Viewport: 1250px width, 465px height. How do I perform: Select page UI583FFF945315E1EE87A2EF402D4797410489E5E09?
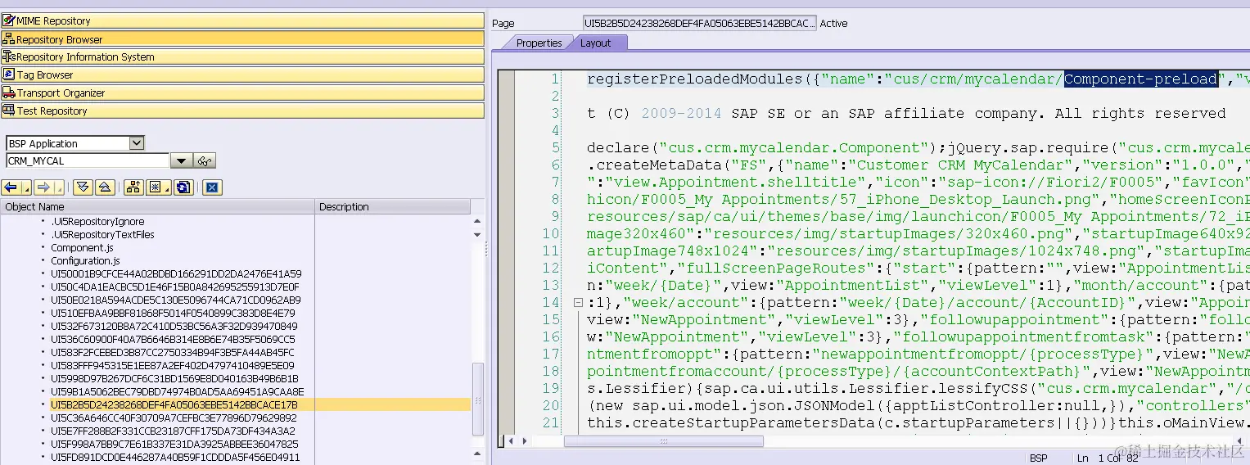point(172,365)
